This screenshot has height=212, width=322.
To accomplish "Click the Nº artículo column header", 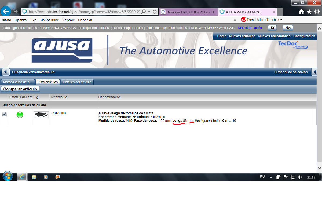I will tap(59, 97).
